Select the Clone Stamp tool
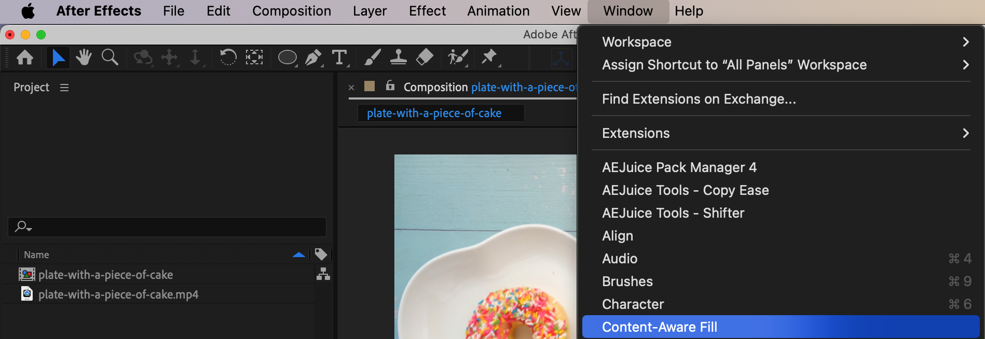The image size is (985, 339). pyautogui.click(x=398, y=57)
